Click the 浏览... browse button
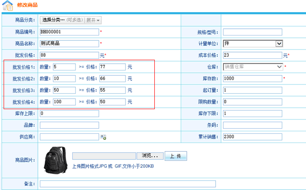Image resolution: width=306 pixels, height=190 pixels. coord(150,156)
